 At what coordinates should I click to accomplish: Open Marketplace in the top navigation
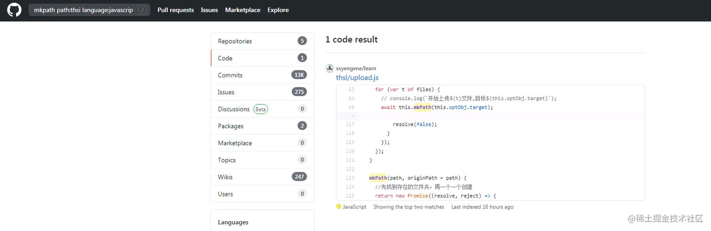(243, 10)
